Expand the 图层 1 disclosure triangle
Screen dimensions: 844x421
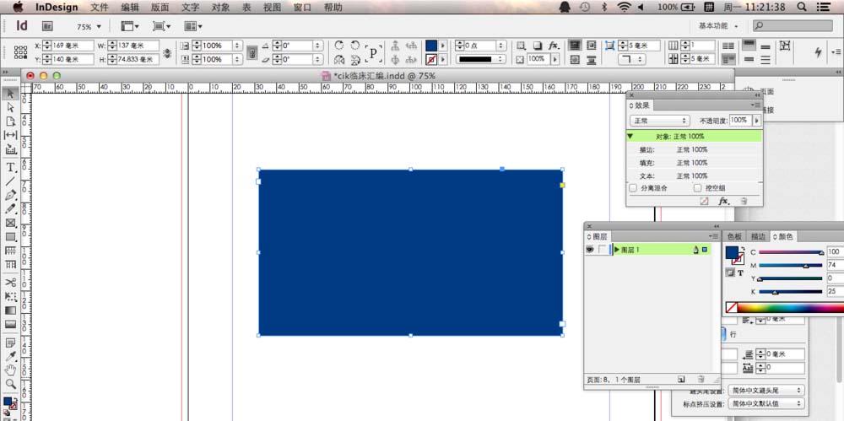(x=617, y=250)
